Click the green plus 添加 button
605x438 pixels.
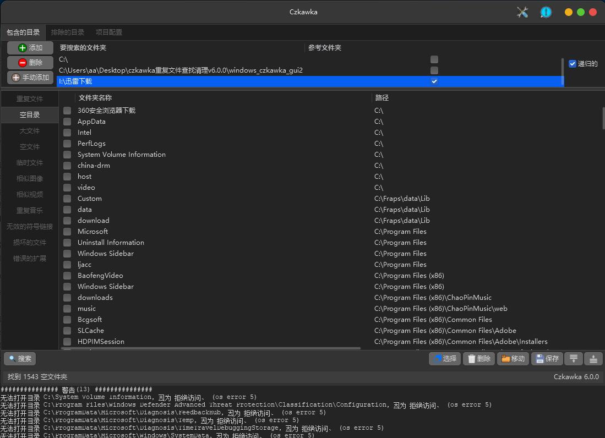coord(30,48)
